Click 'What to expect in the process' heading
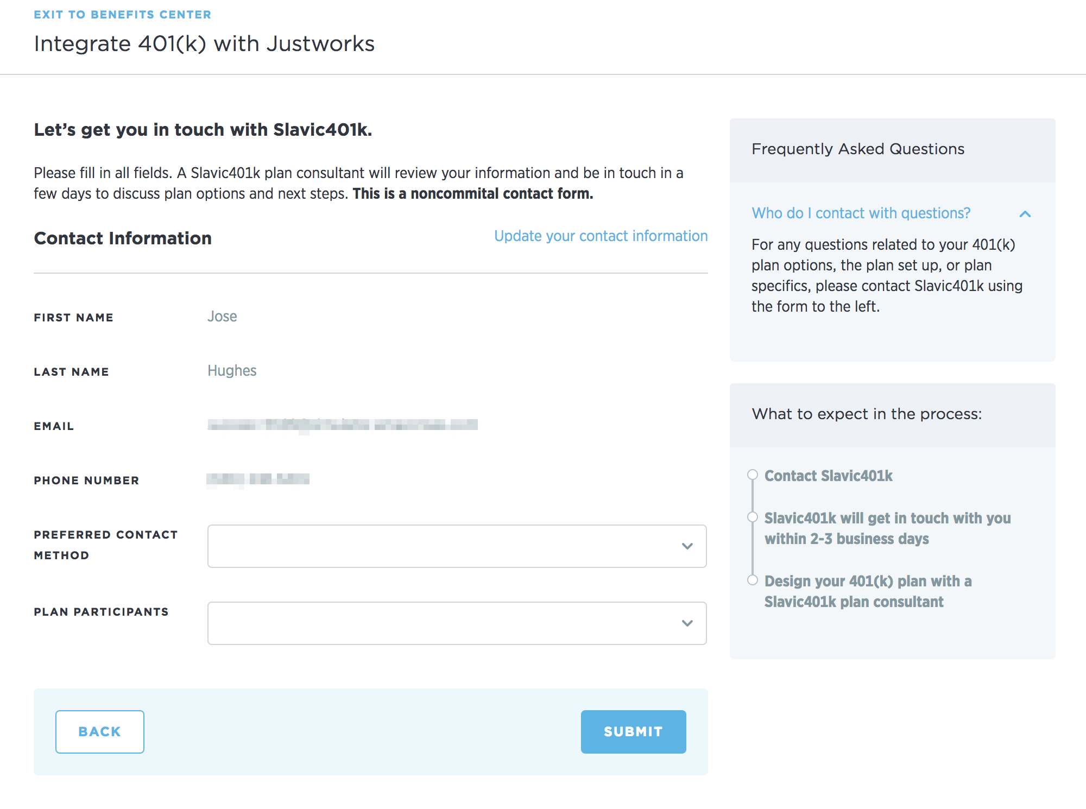This screenshot has height=809, width=1086. coord(867,414)
